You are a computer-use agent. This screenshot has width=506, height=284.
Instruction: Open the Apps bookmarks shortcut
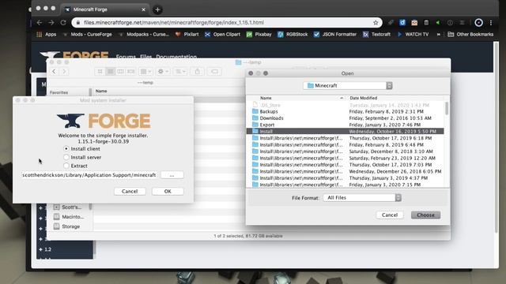tap(47, 35)
